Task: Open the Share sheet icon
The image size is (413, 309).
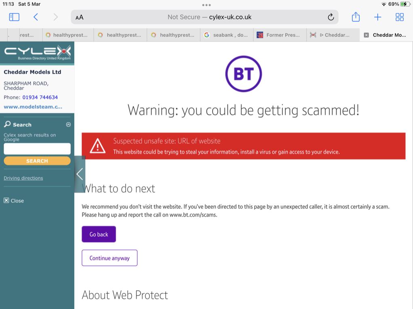Action: click(x=356, y=17)
